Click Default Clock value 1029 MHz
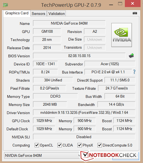 [x=44, y=129]
